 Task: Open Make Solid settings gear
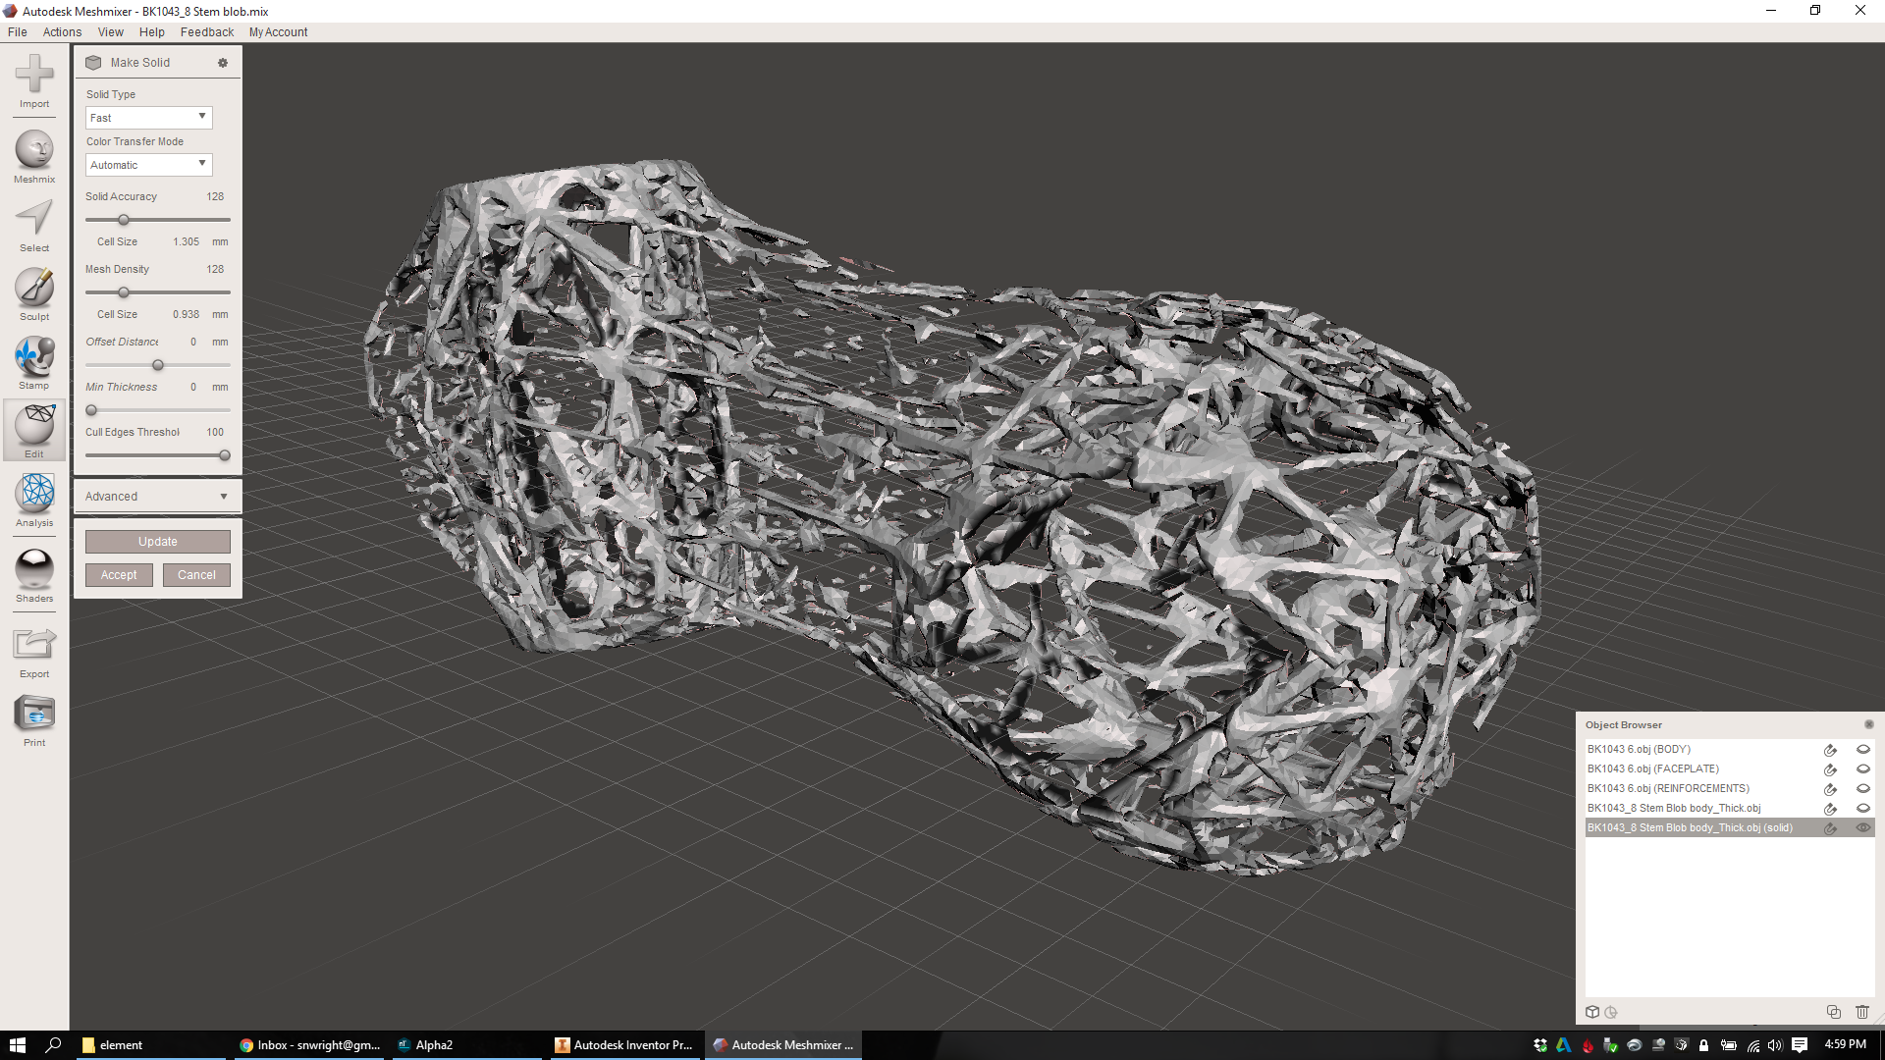click(223, 63)
